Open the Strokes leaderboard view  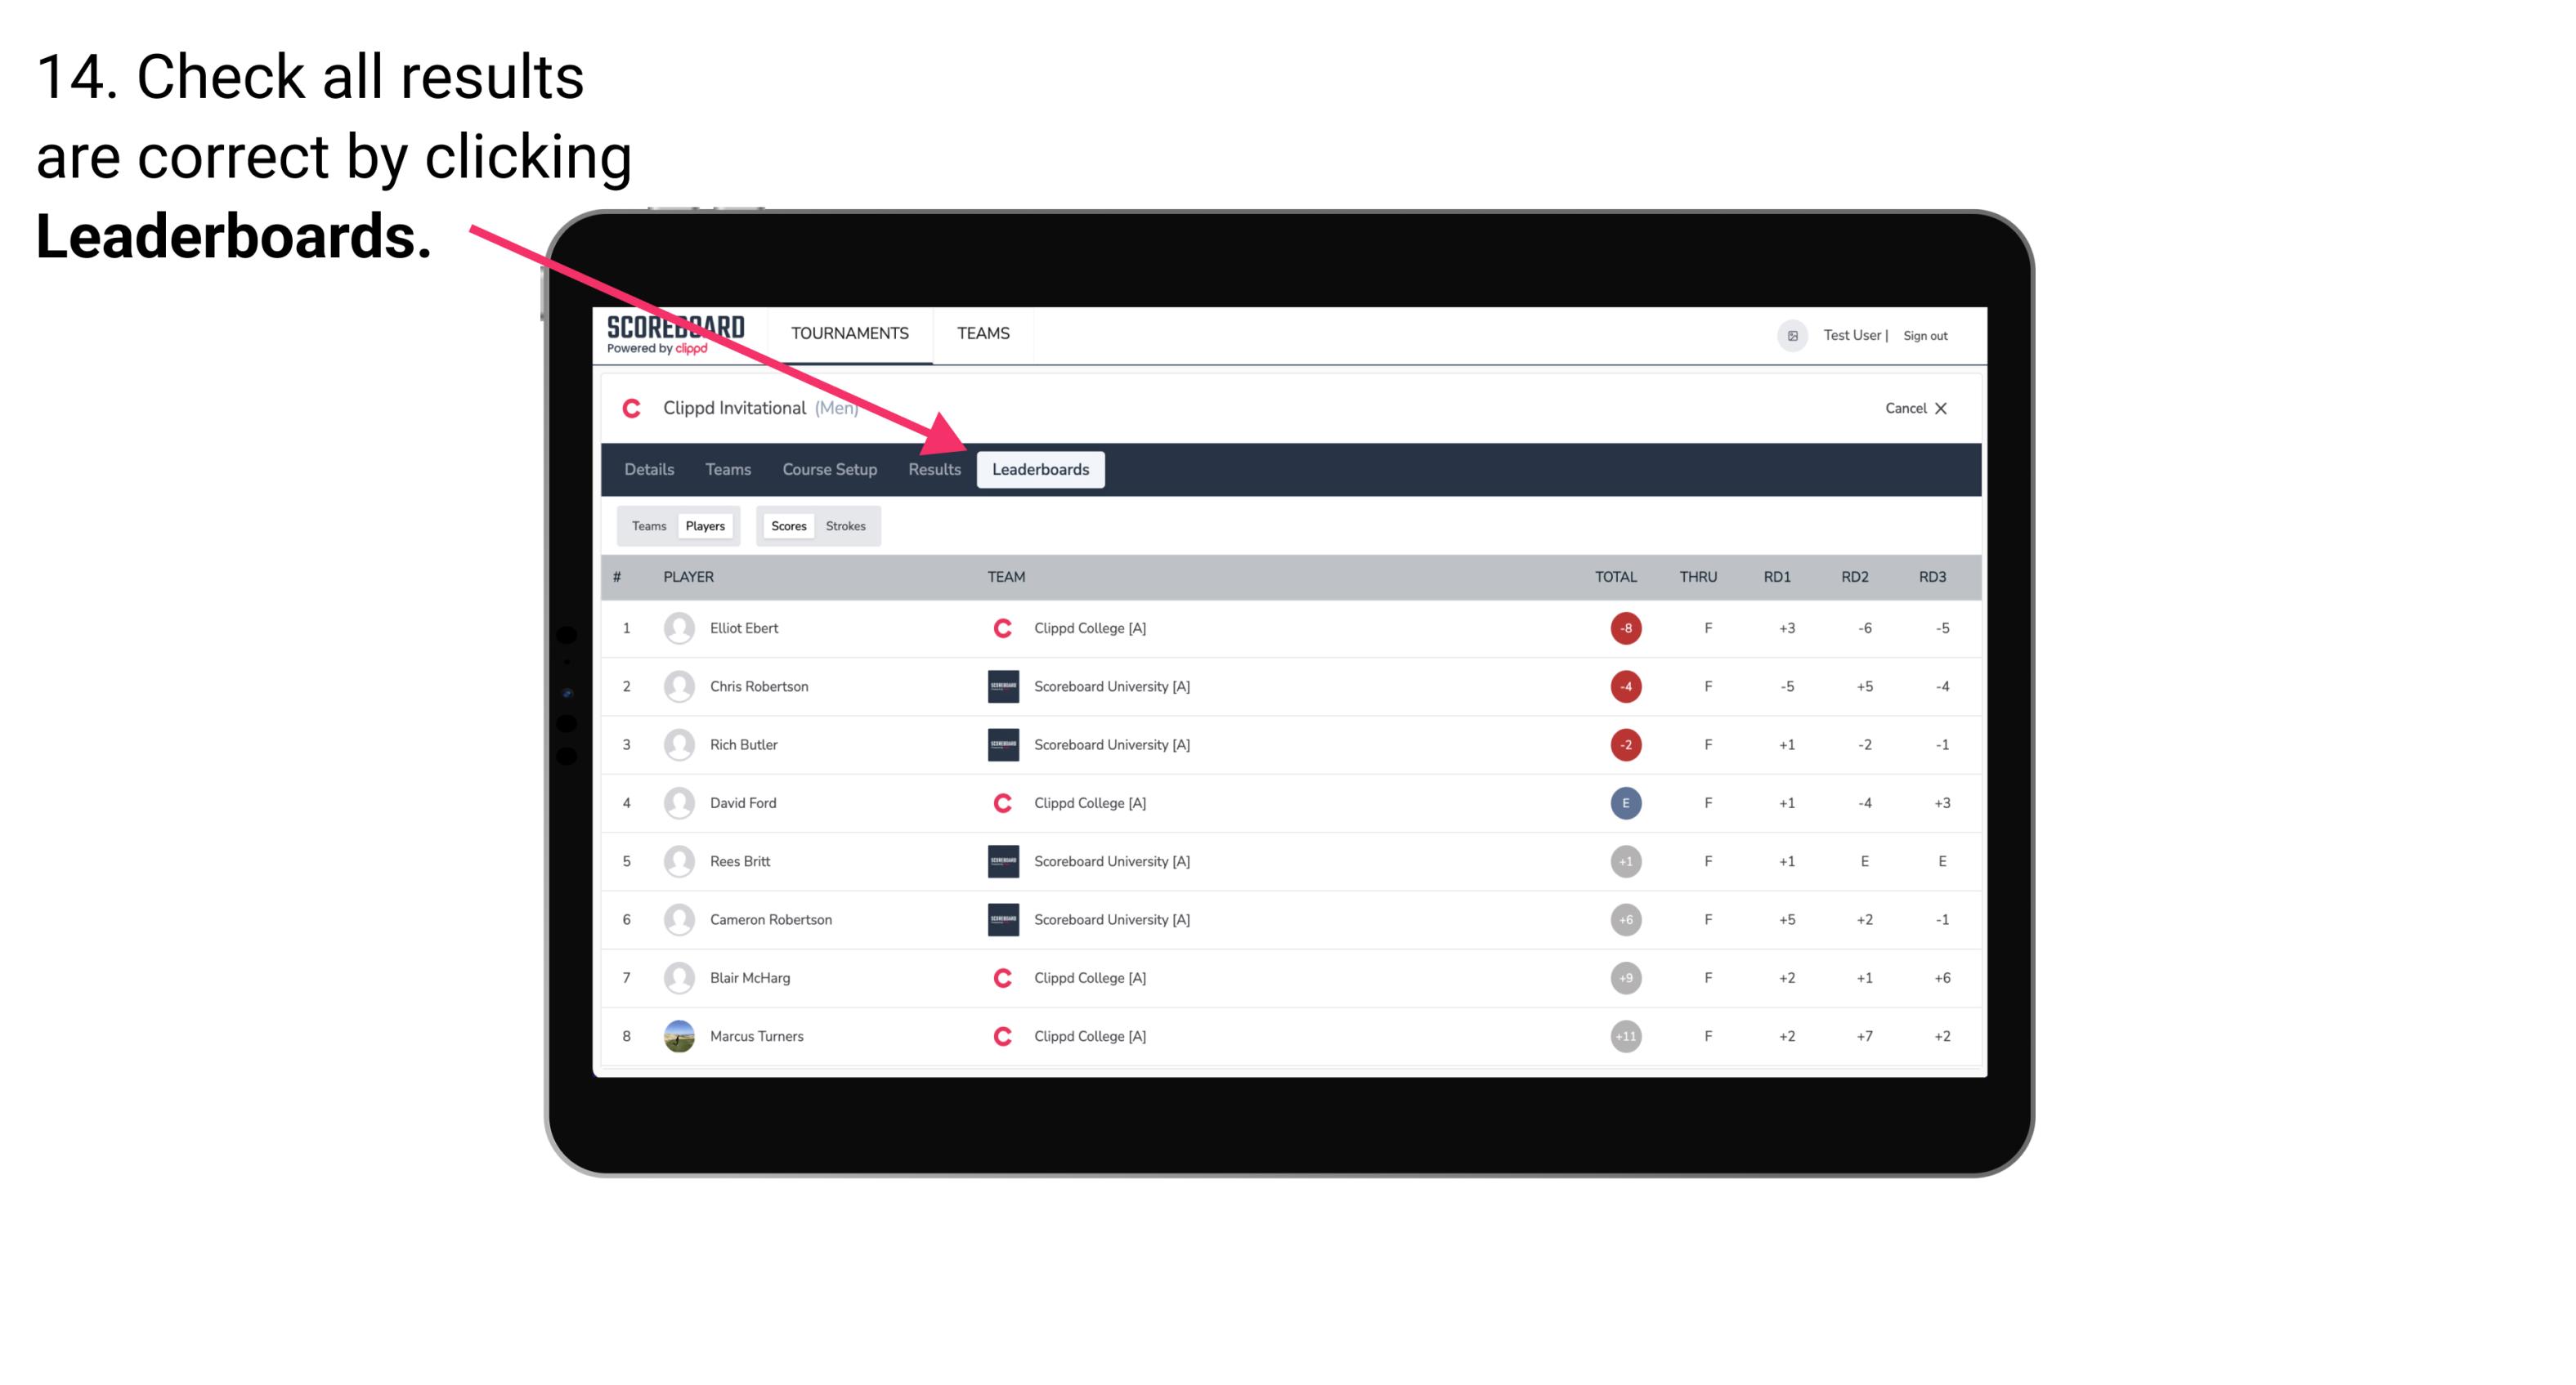pyautogui.click(x=848, y=525)
